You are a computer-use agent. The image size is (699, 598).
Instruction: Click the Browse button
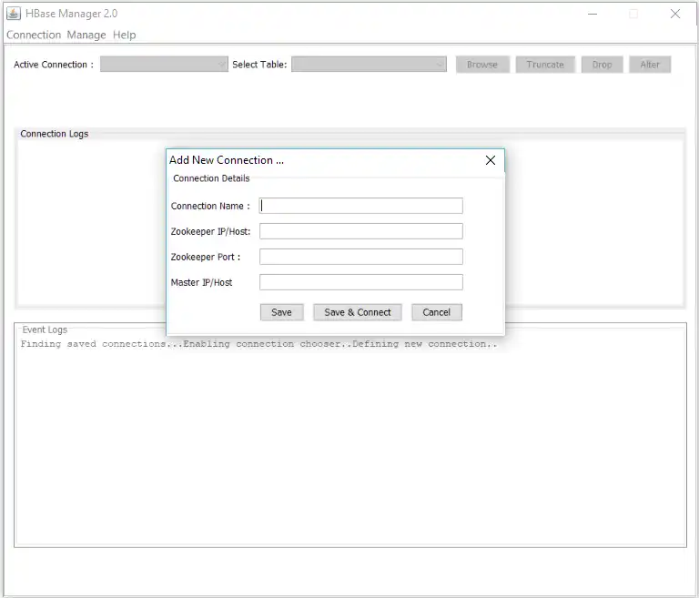point(482,65)
